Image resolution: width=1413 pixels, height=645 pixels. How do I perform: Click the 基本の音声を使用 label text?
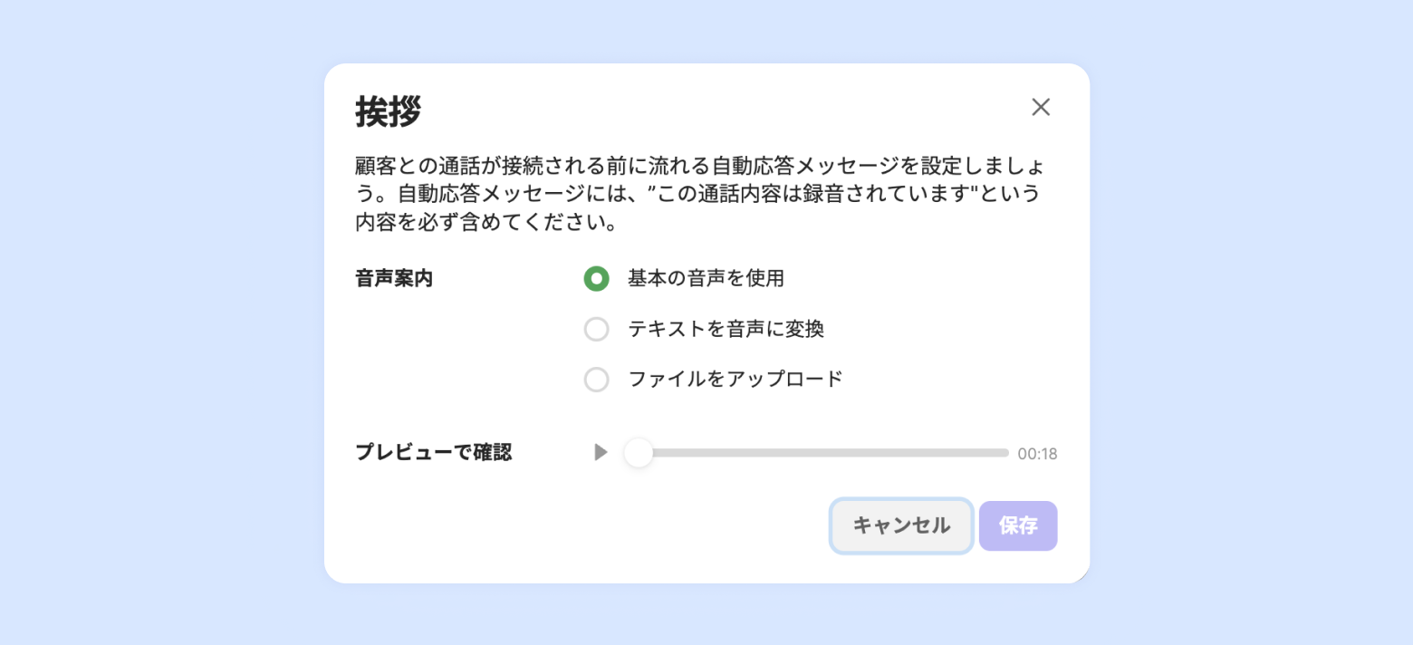coord(706,279)
